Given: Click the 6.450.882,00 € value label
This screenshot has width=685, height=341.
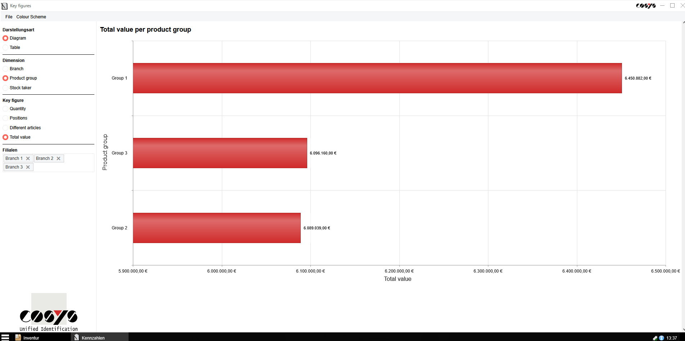Looking at the screenshot, I should click(x=638, y=78).
